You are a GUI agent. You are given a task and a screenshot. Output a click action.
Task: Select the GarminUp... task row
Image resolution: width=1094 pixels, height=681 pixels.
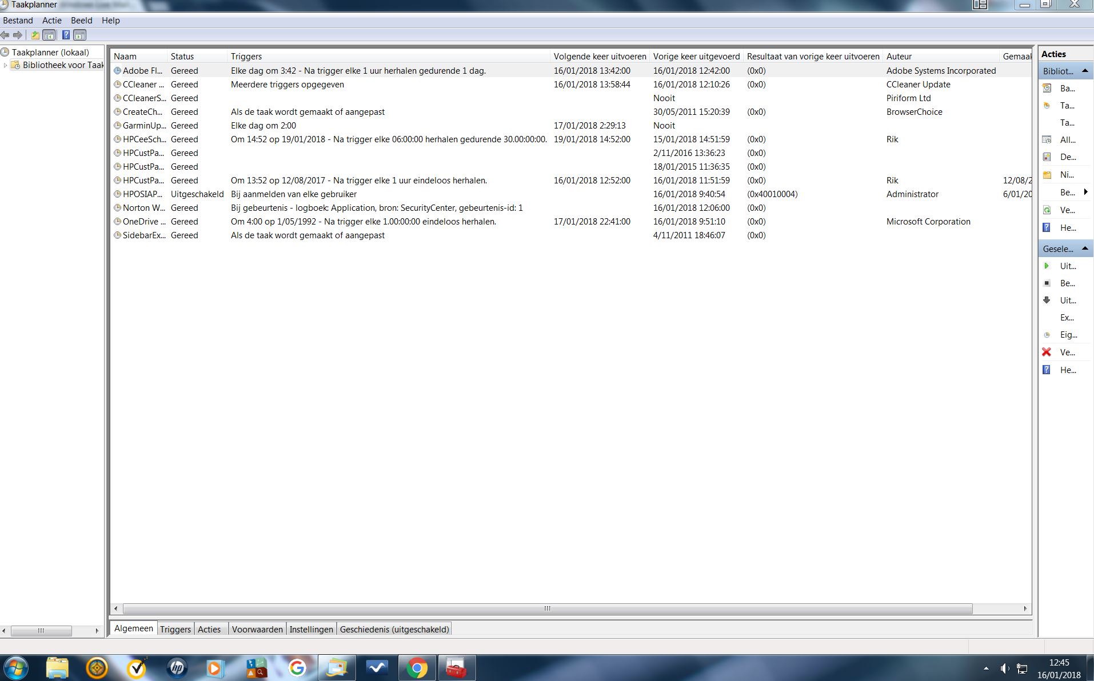[x=570, y=126]
